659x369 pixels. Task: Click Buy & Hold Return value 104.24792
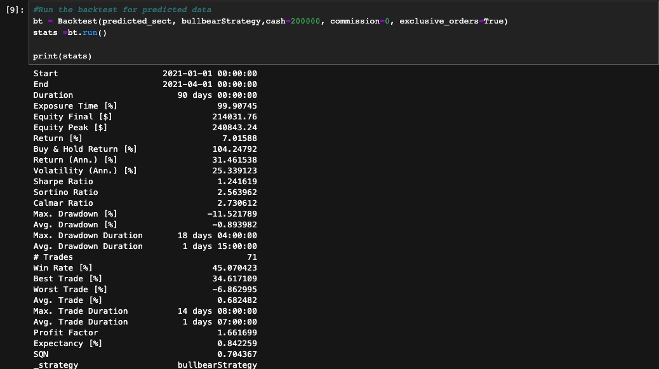(234, 149)
